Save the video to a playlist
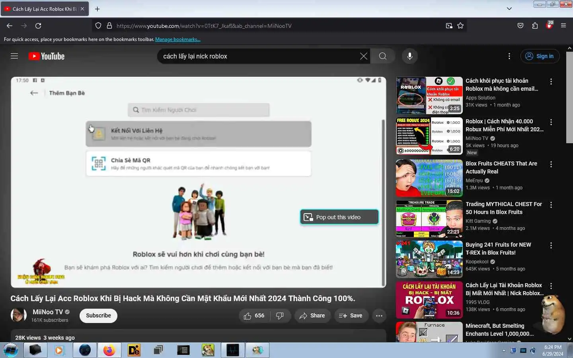573x358 pixels. point(351,315)
